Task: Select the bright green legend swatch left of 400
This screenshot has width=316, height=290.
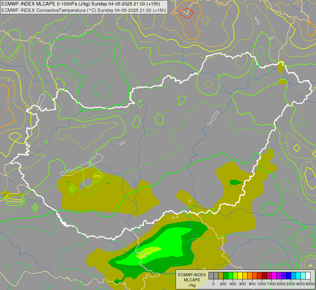Action: [230, 275]
